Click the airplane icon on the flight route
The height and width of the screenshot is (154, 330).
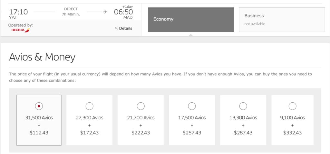click(x=105, y=12)
